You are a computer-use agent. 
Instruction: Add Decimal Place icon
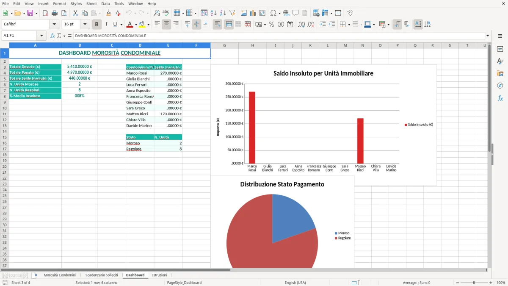[x=301, y=25]
